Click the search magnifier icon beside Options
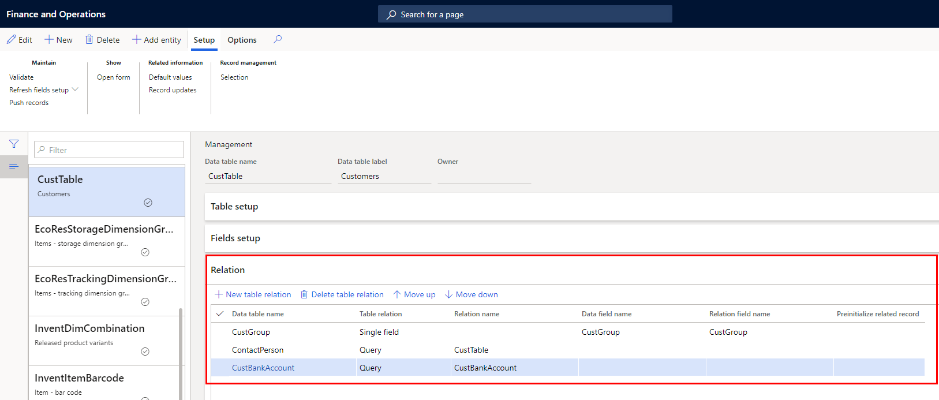939x400 pixels. (x=278, y=39)
